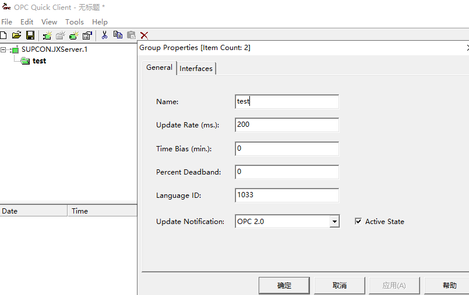
Task: Click the SUPCON.JXServer.1 server node icon
Action: click(x=15, y=49)
